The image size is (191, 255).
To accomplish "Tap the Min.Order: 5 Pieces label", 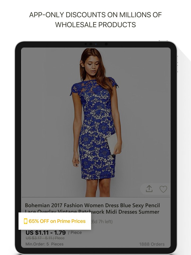I will [x=45, y=244].
